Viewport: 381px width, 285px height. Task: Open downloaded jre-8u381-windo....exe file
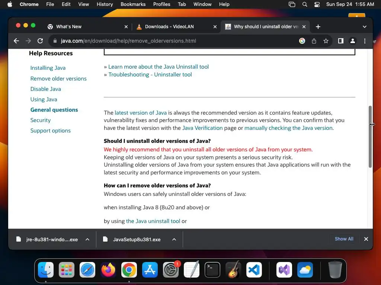click(47, 239)
